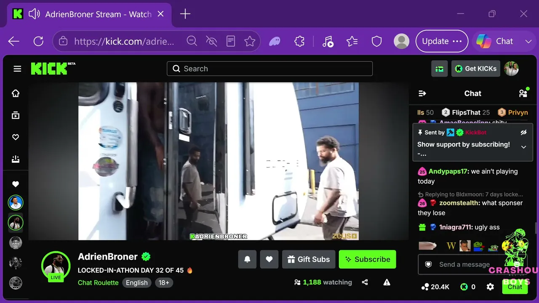Insert the first quick emote
The image size is (539, 303).
(x=428, y=245)
